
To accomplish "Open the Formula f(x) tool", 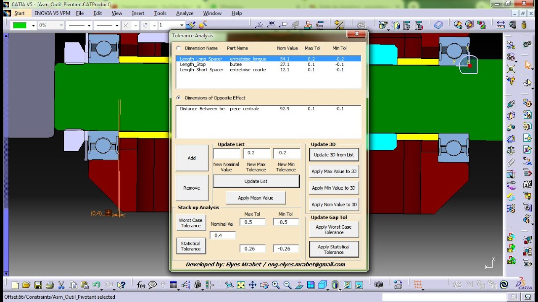I will click(x=141, y=285).
